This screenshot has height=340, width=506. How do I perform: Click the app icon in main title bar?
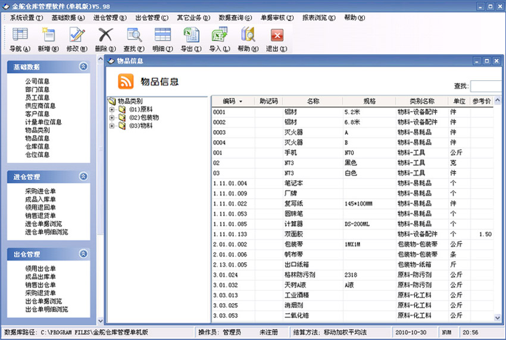click(6, 6)
